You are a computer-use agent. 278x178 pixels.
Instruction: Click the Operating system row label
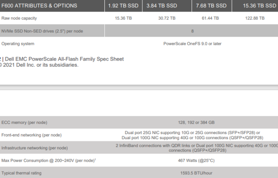(x=18, y=44)
